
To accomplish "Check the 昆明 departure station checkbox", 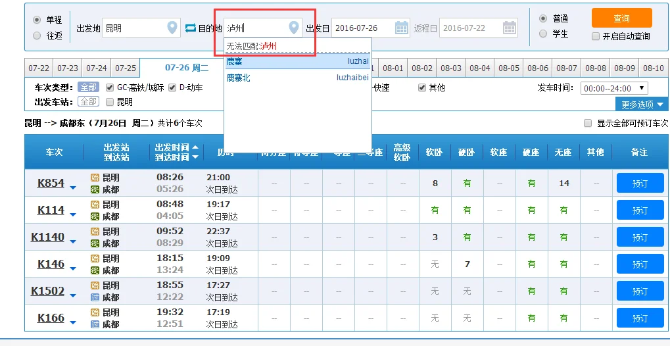I will click(109, 102).
